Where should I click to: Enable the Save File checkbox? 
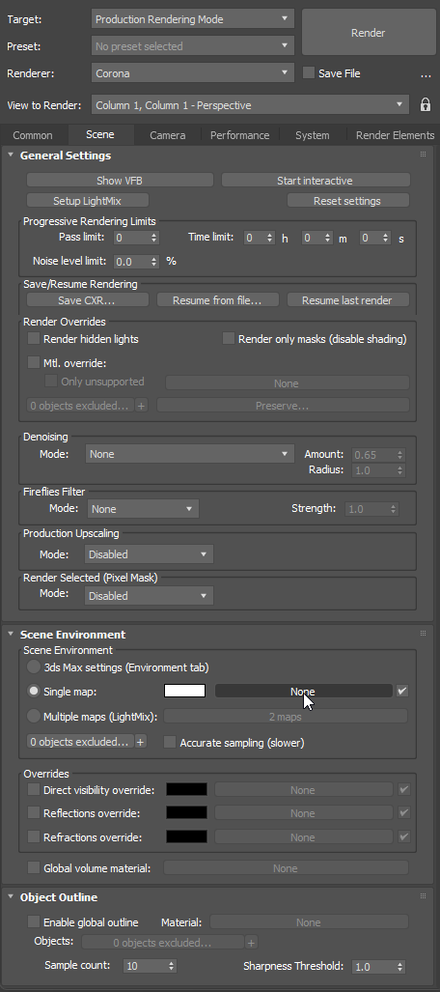coord(309,72)
